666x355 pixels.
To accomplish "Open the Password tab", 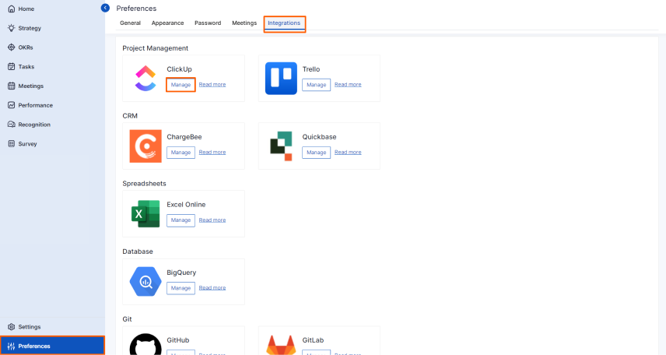I will coord(208,23).
